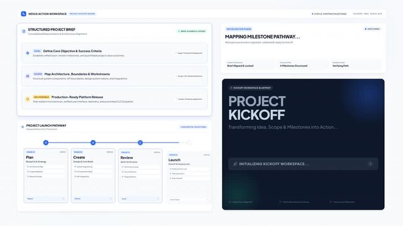The height and width of the screenshot is (226, 403).
Task: Click the circular icon at the right end of the initializing bar
Action: [x=370, y=164]
